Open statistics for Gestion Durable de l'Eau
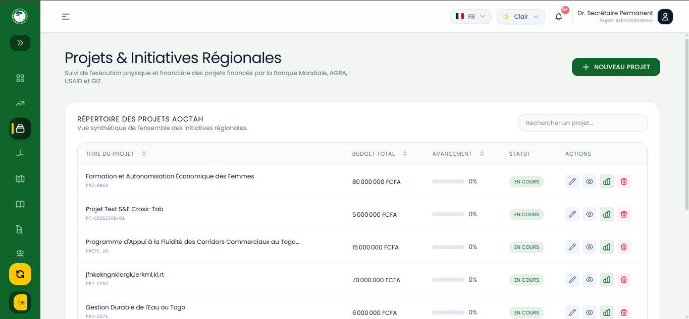 tap(607, 312)
